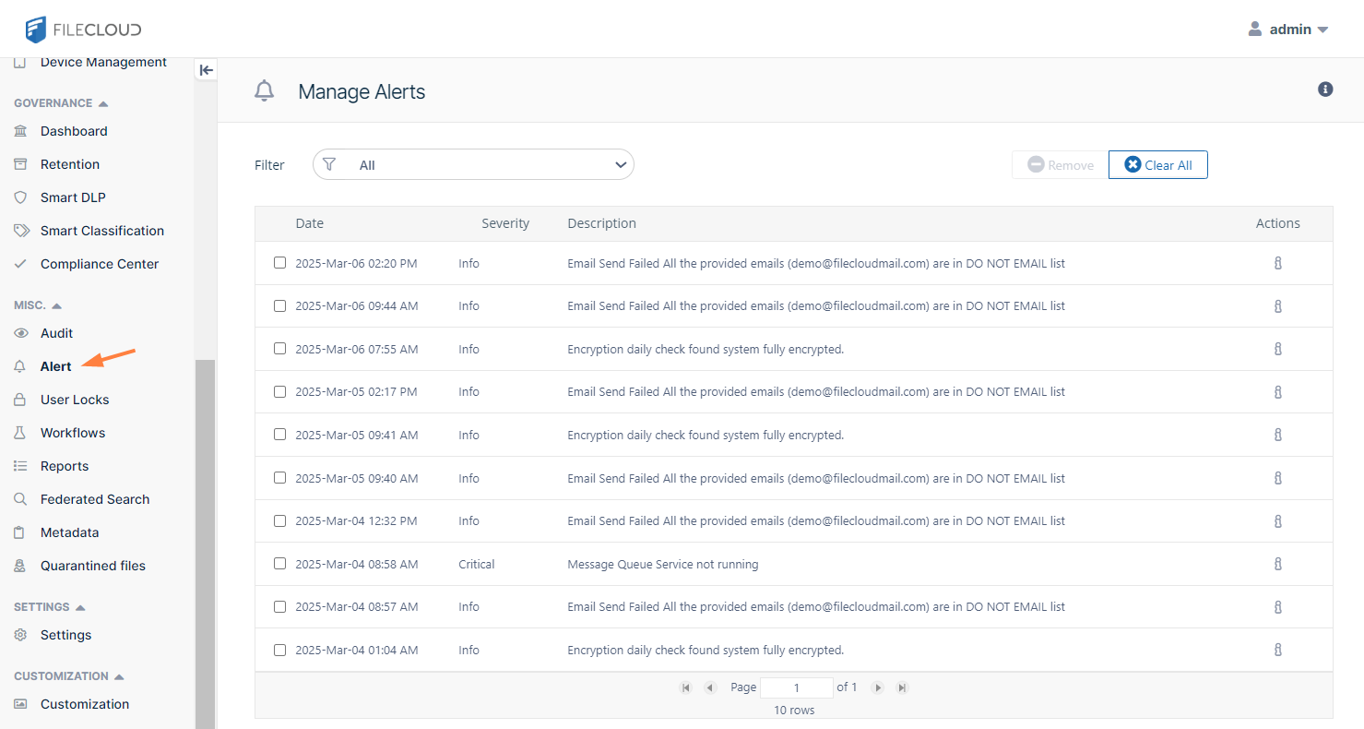Jump to first page of alerts

pyautogui.click(x=685, y=687)
